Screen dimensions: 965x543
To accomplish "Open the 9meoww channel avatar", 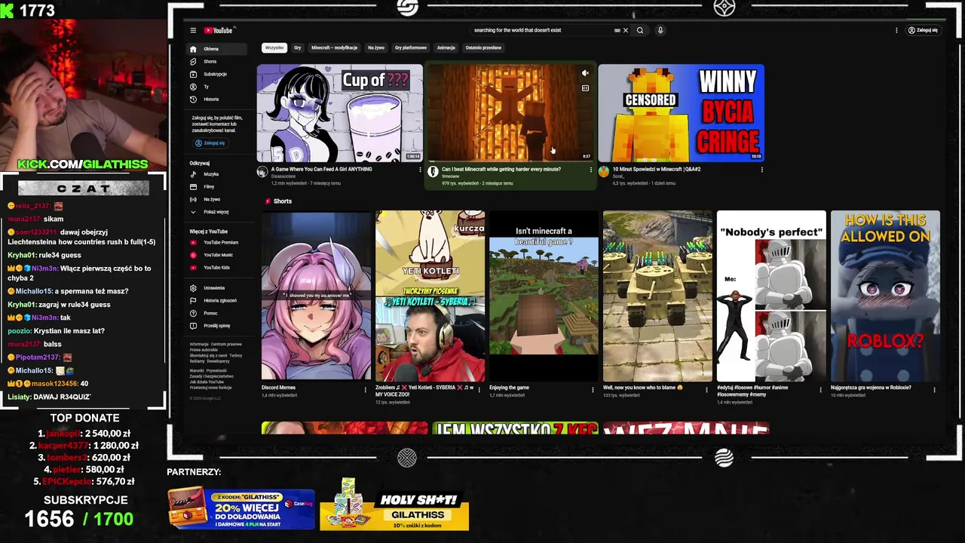I will coord(433,172).
